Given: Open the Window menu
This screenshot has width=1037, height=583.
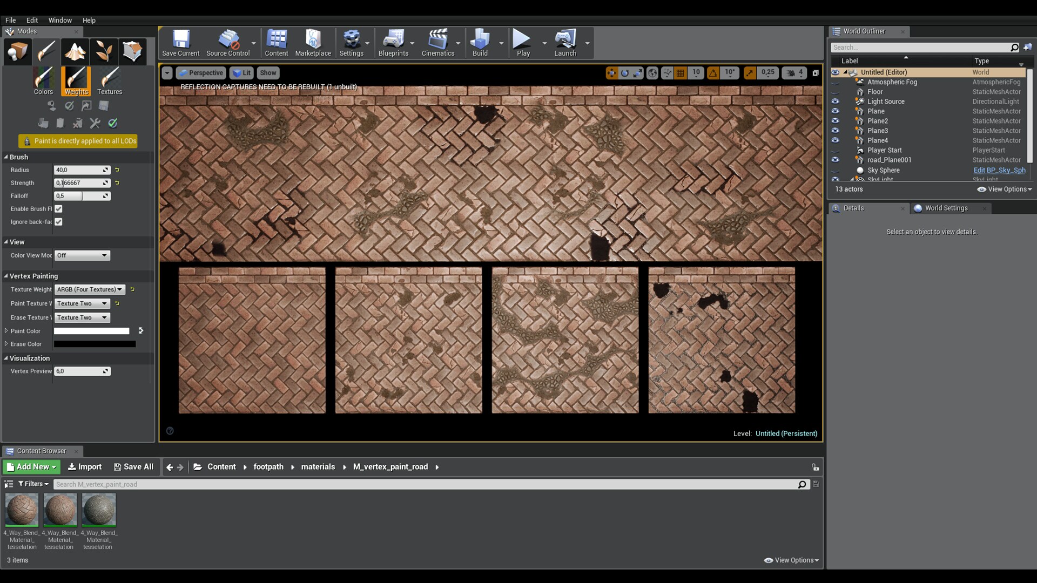Looking at the screenshot, I should point(60,20).
